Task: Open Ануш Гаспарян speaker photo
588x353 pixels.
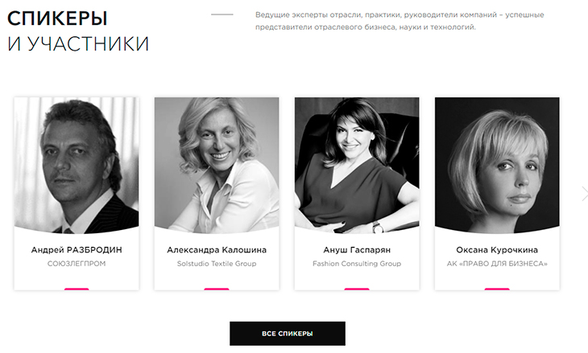Action: [x=357, y=166]
